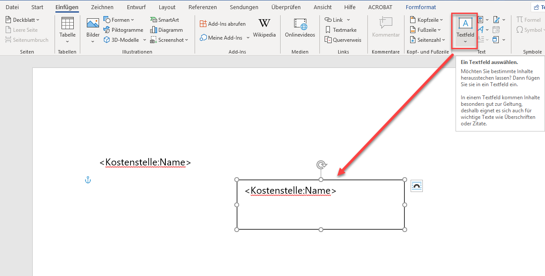Screen dimensions: 545x276
Task: Click inside the text box text
Action: [291, 191]
